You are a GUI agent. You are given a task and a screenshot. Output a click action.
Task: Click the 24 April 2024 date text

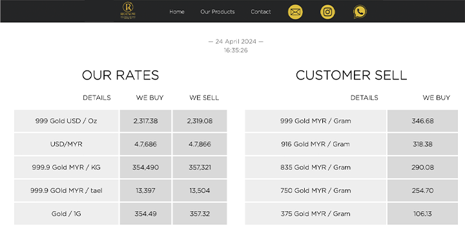236,41
